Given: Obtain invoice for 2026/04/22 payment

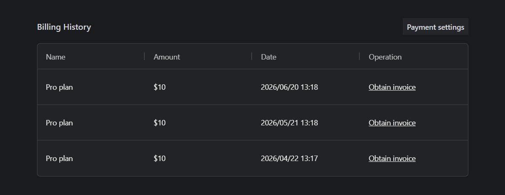Looking at the screenshot, I should 392,159.
